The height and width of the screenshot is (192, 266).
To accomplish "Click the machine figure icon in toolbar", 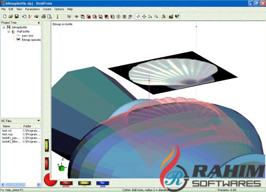I will (x=164, y=16).
